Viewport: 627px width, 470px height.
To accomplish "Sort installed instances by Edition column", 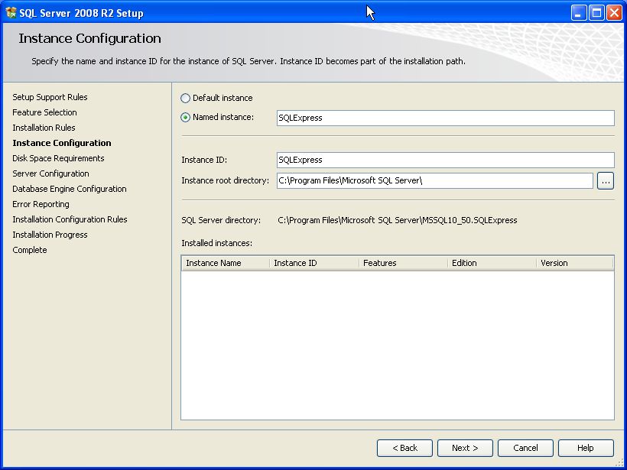I will (491, 263).
